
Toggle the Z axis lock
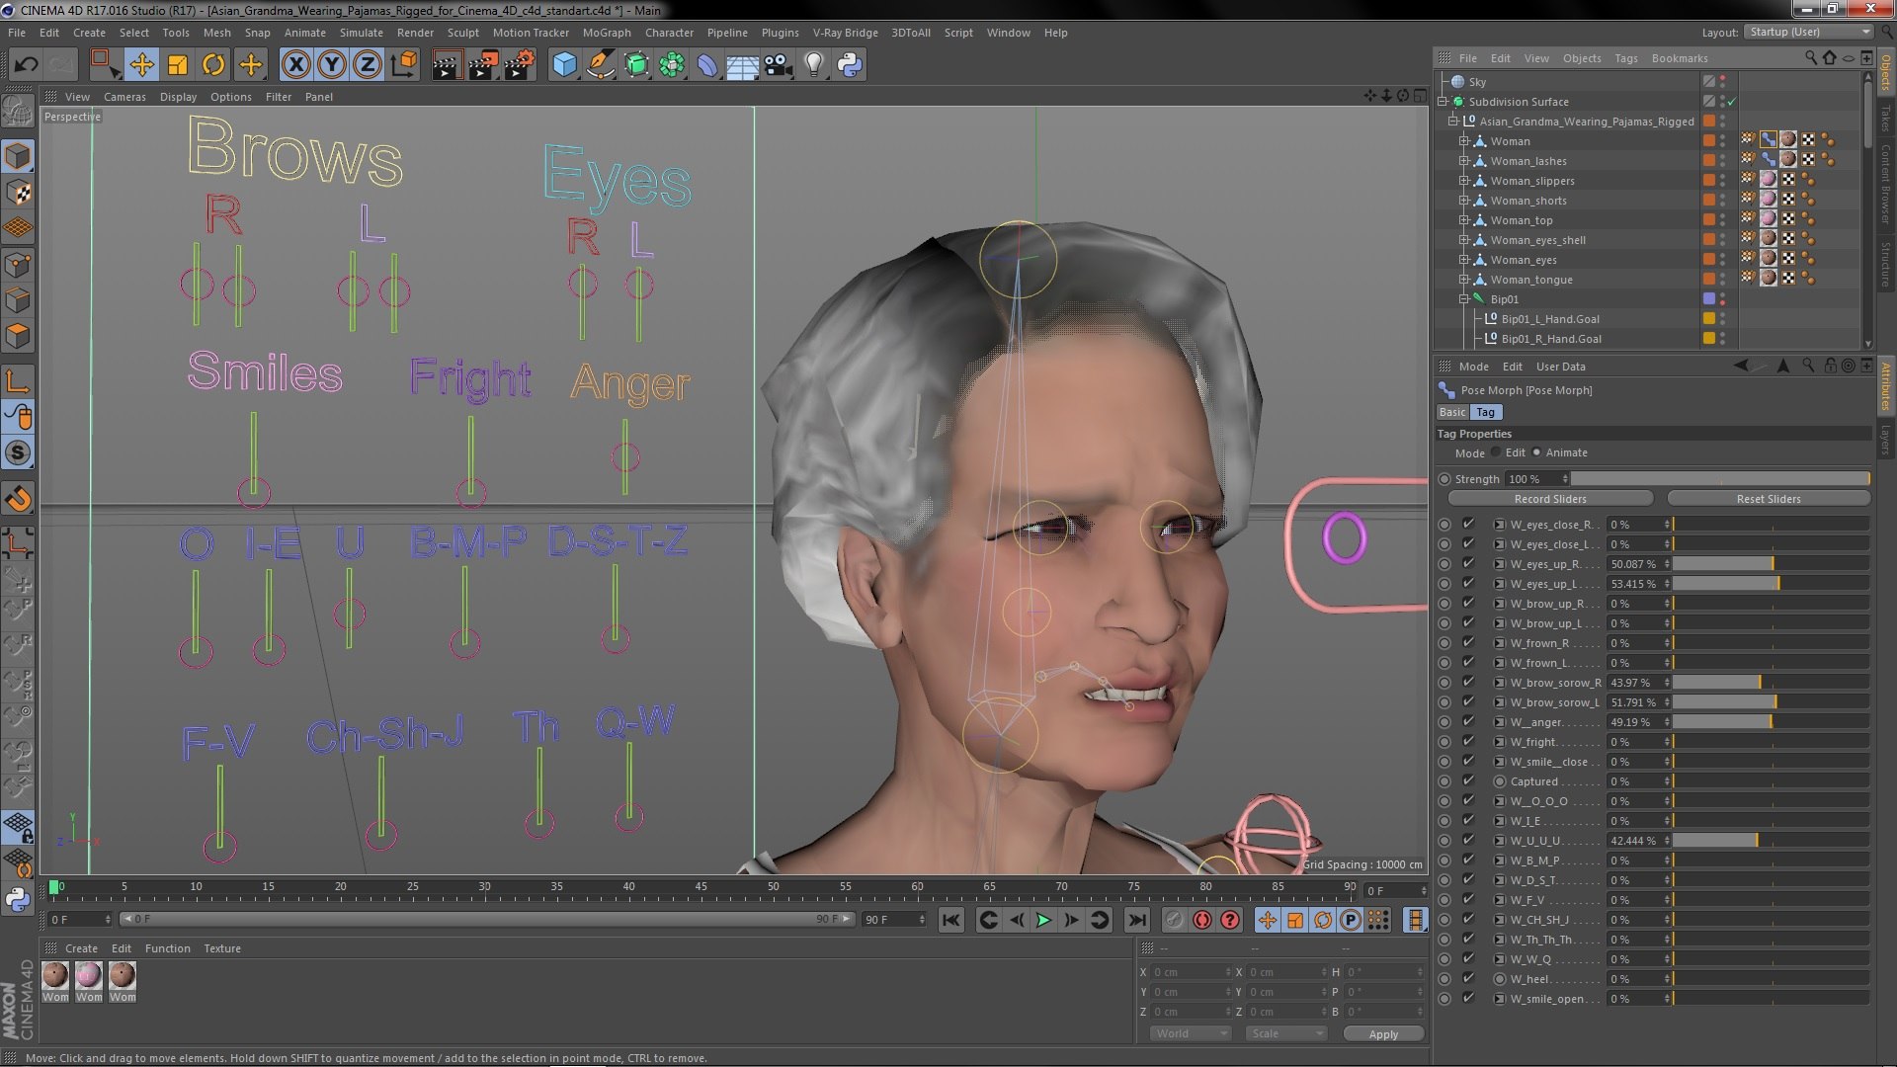(x=368, y=65)
